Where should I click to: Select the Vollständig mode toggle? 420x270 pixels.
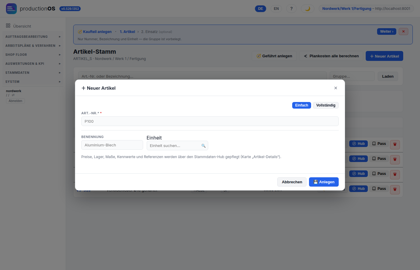(326, 105)
